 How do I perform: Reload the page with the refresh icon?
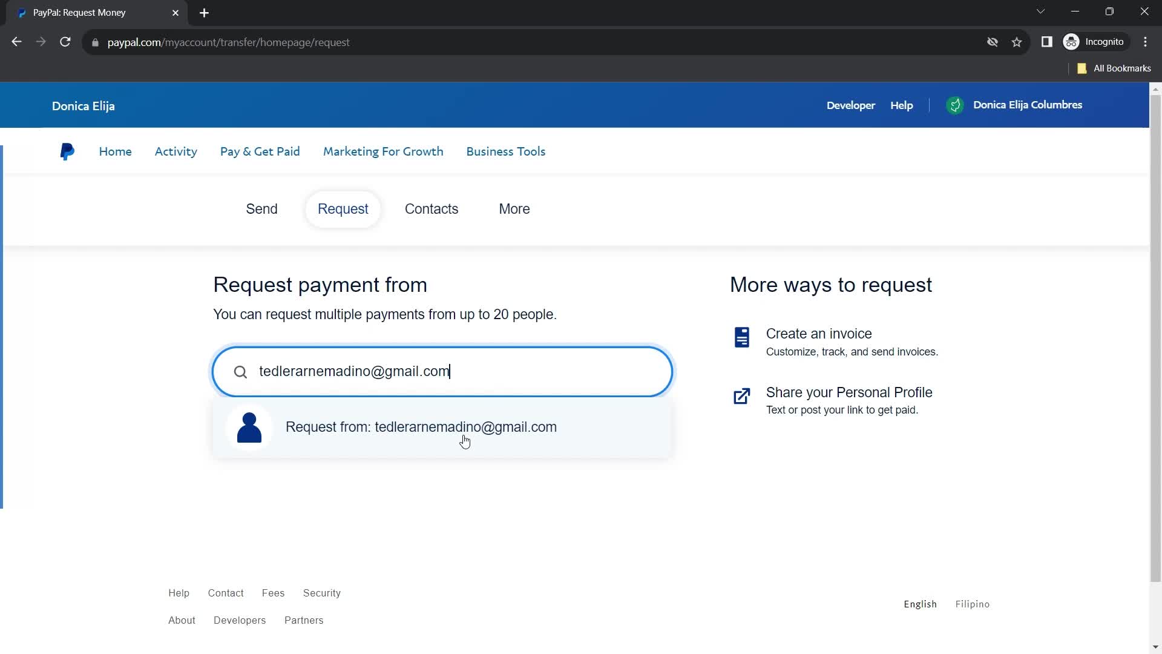tap(65, 42)
